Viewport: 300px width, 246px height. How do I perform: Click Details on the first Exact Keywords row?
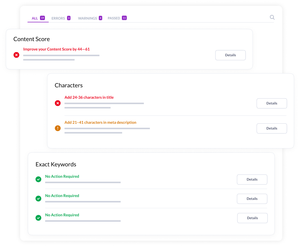click(252, 179)
